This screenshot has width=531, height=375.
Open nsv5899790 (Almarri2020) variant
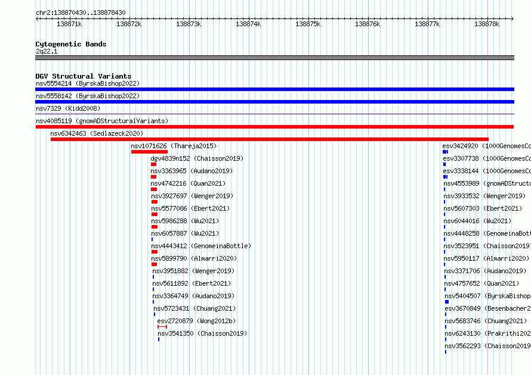tap(194, 258)
